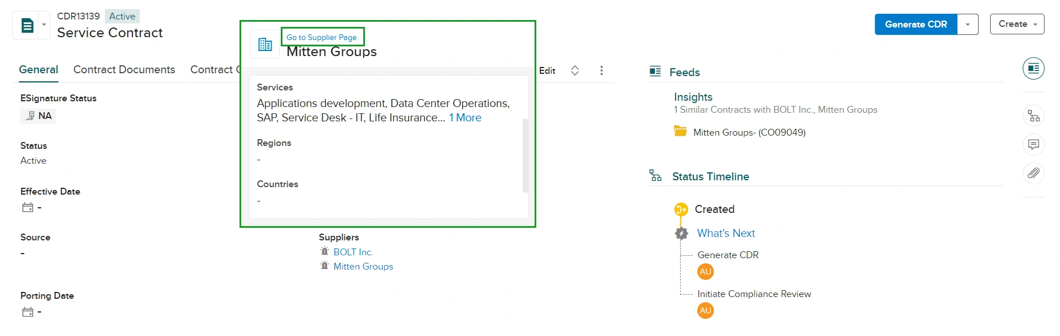The height and width of the screenshot is (336, 1060).
Task: Open the three-dot more options menu
Action: click(x=601, y=70)
